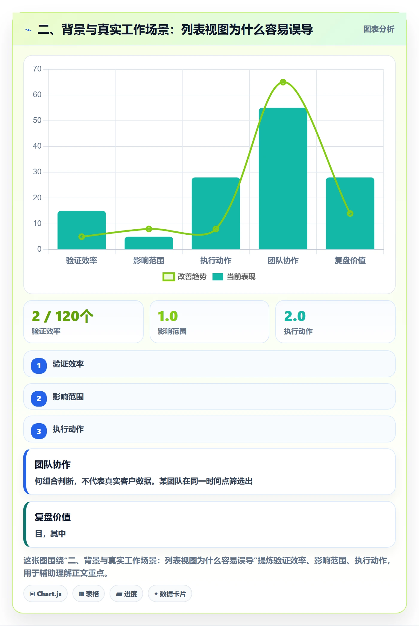Click the number 2 badge
Viewport: 419px width, 626px height.
click(39, 398)
